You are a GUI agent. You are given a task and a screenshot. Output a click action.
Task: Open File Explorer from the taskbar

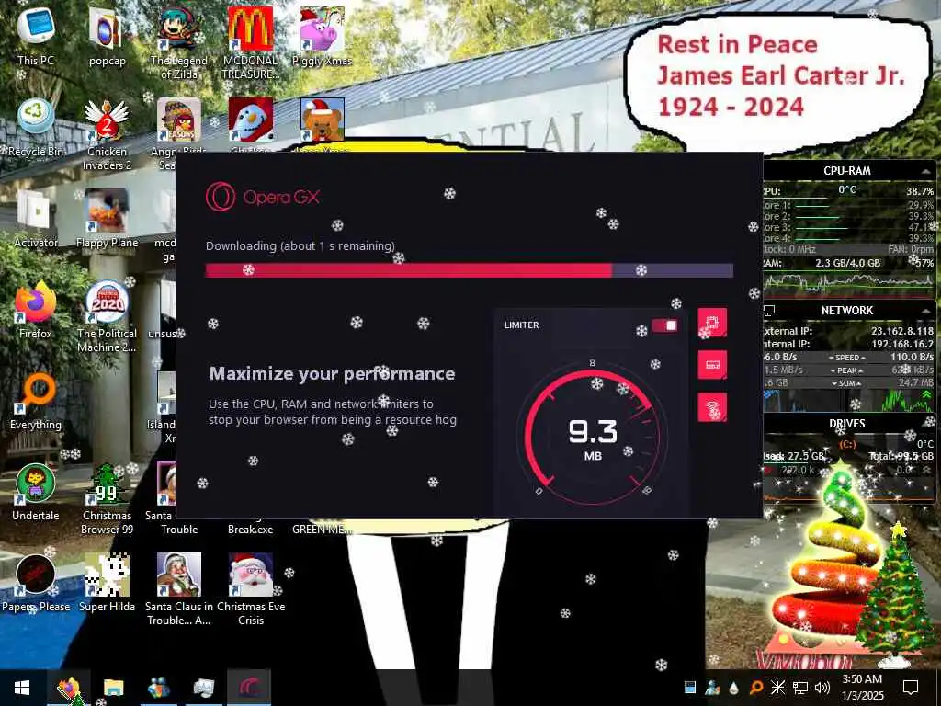pyautogui.click(x=113, y=688)
